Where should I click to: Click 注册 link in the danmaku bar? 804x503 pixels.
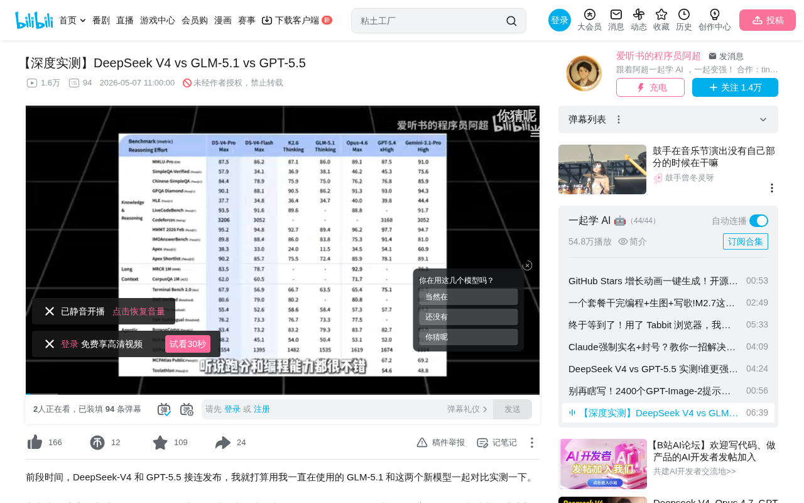point(262,409)
